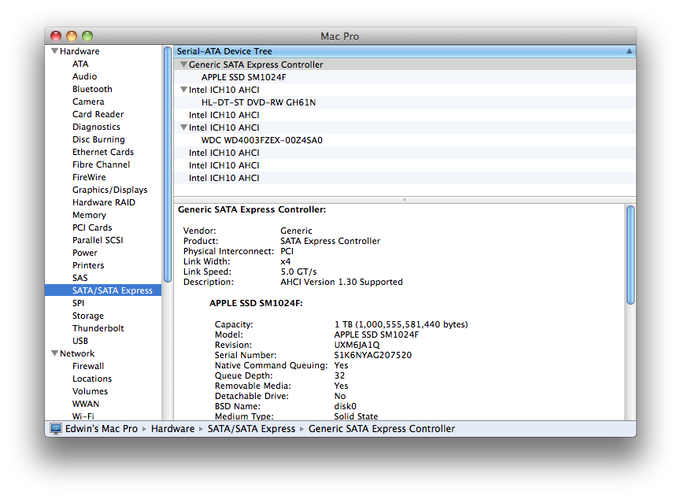Select Camera in the sidebar
The height and width of the screenshot is (499, 681).
pos(88,102)
